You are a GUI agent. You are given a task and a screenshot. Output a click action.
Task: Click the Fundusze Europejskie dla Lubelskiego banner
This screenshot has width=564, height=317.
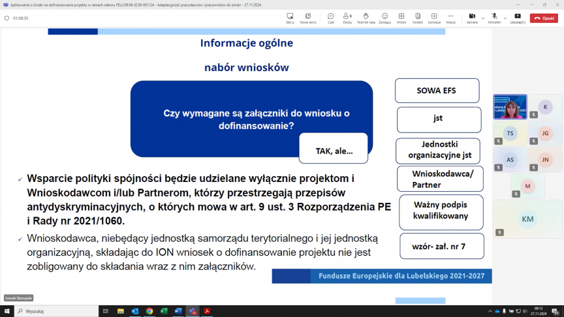pos(382,276)
